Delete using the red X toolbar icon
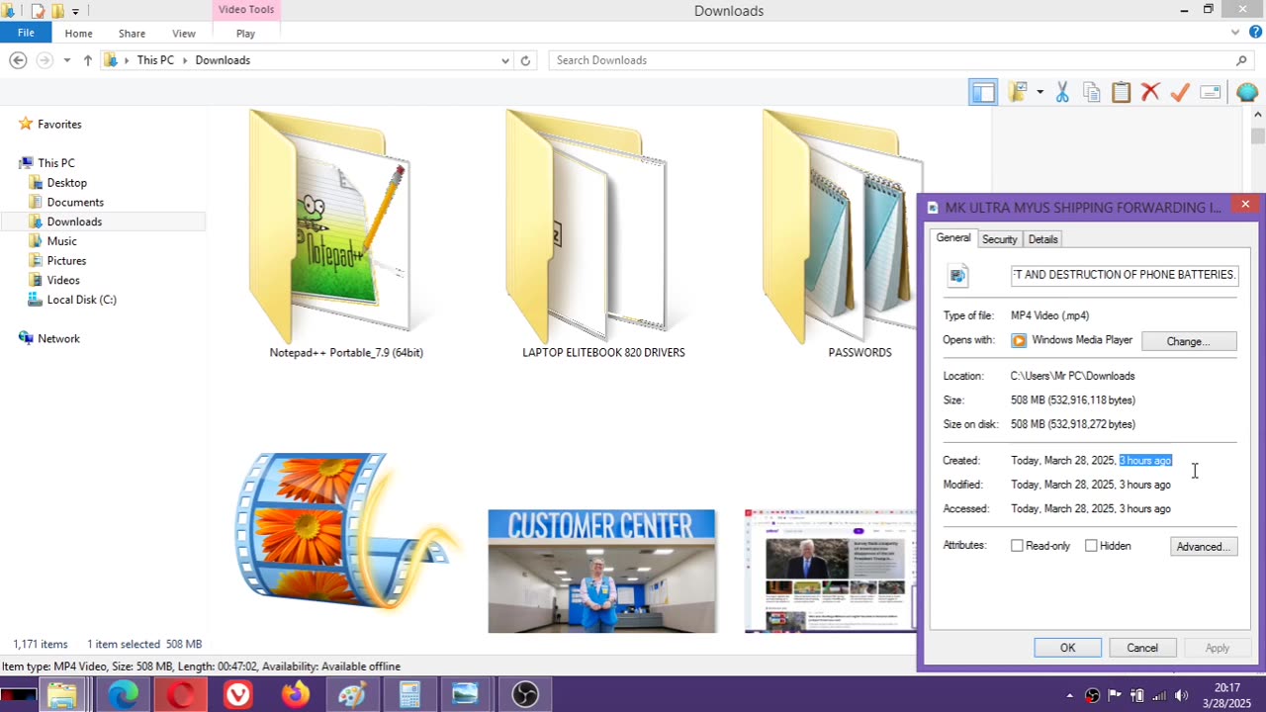This screenshot has width=1266, height=712. click(1150, 93)
